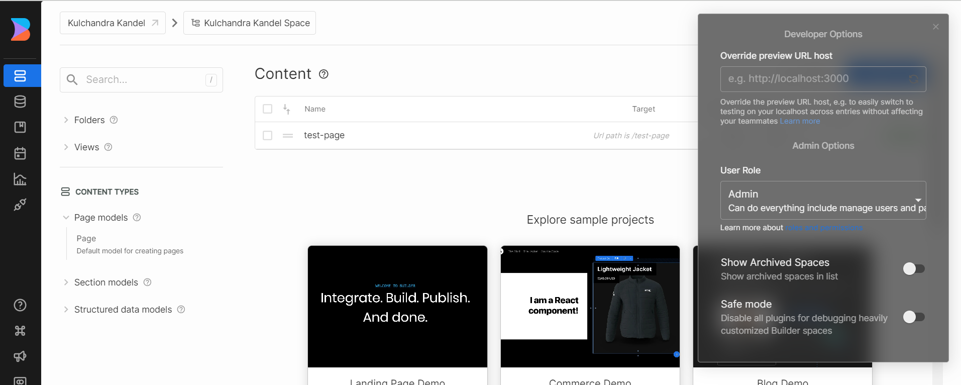Check the test-page row checkbox

point(268,135)
